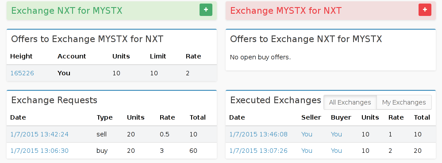The height and width of the screenshot is (163, 442).
Task: Click 'No open buy offers.' message
Action: [260, 57]
